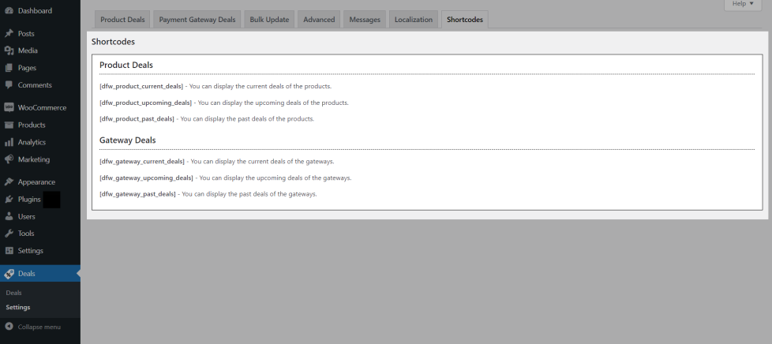The image size is (772, 344).
Task: Click the Collapse menu arrow icon
Action: [x=9, y=327]
